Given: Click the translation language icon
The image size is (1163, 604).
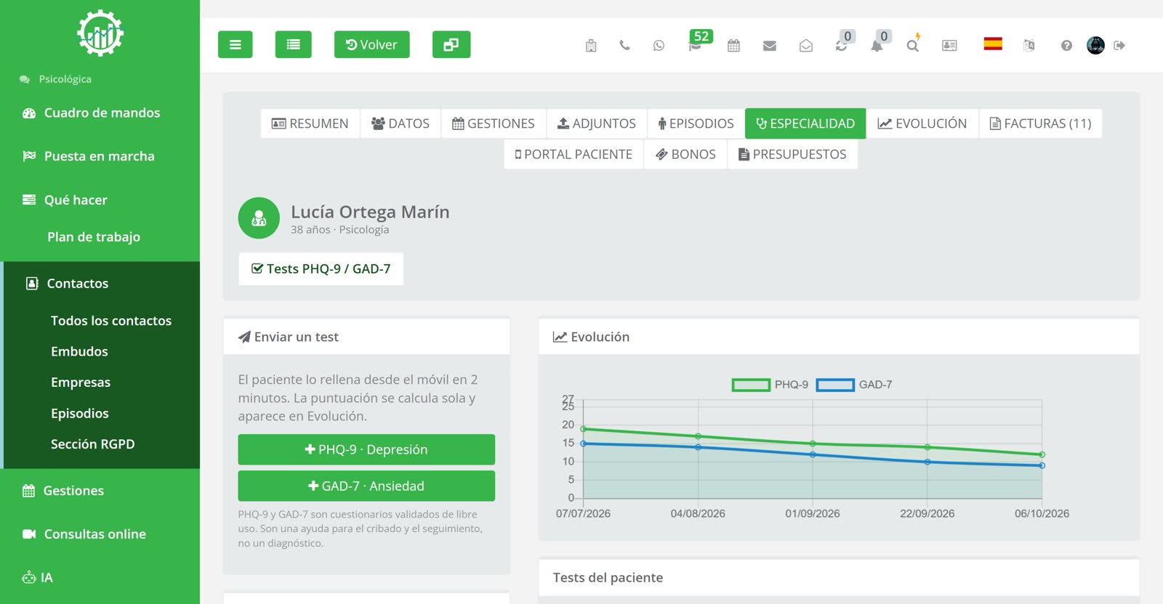Looking at the screenshot, I should pyautogui.click(x=1029, y=45).
